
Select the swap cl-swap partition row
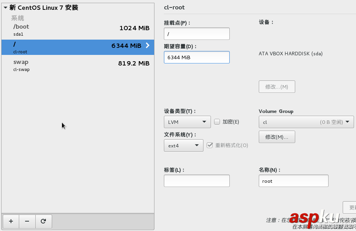(x=78, y=65)
